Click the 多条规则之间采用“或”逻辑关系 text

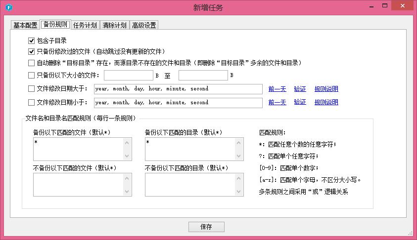[x=303, y=192]
